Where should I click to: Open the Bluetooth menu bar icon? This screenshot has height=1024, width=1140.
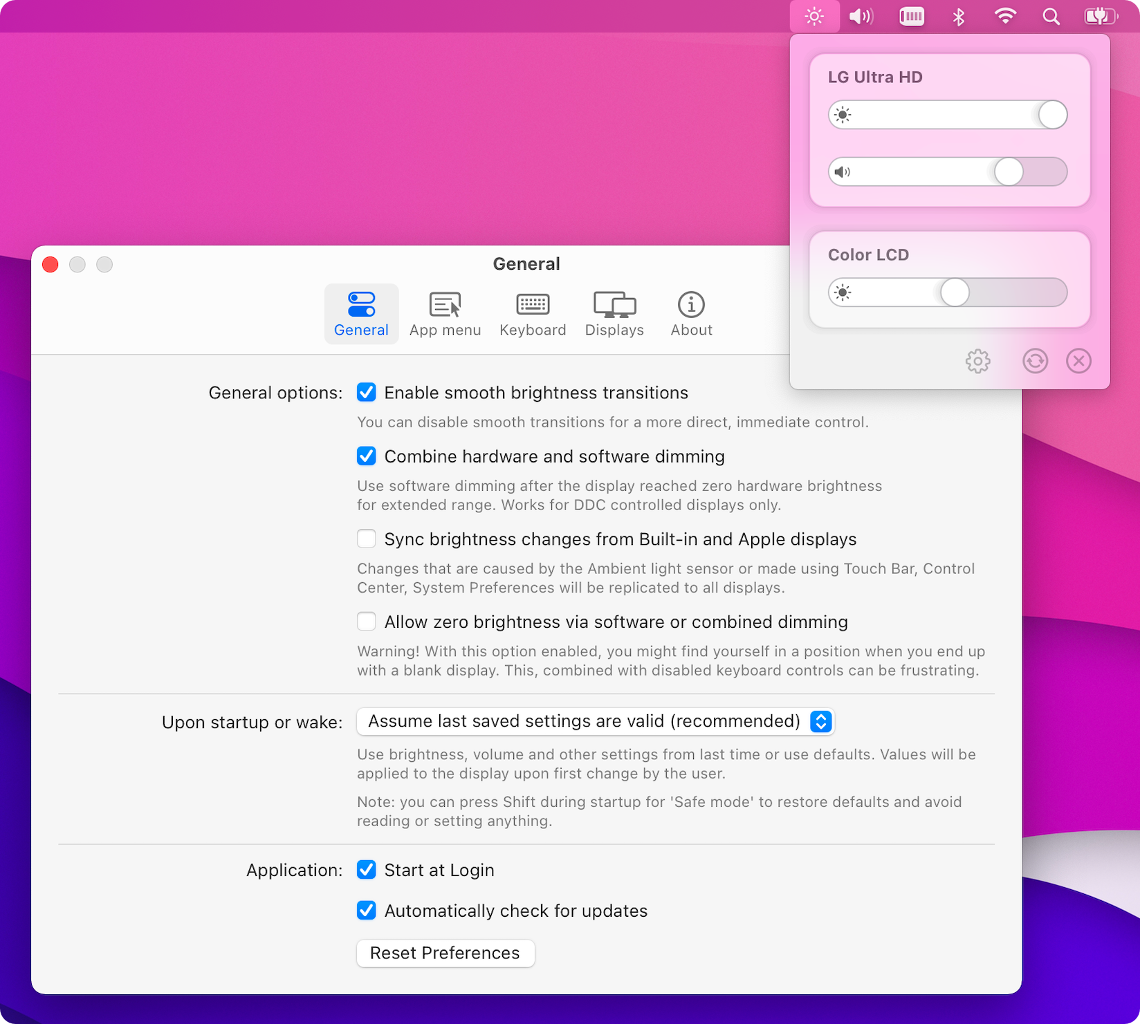pyautogui.click(x=959, y=16)
